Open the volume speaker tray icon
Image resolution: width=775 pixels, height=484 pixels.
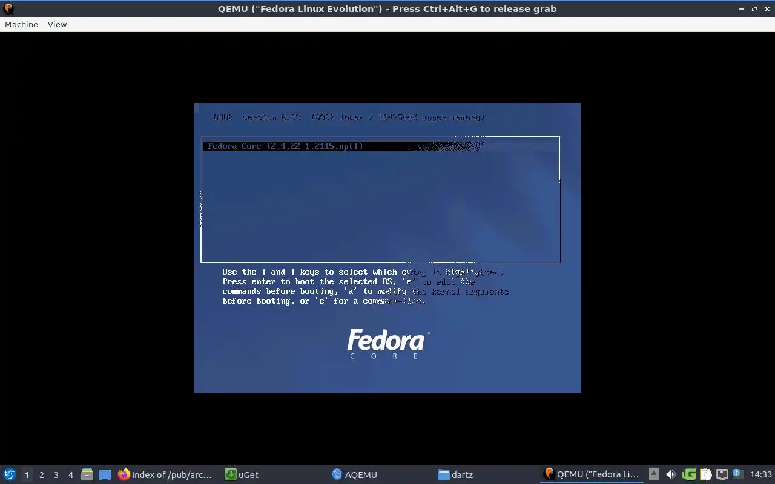[x=671, y=474]
